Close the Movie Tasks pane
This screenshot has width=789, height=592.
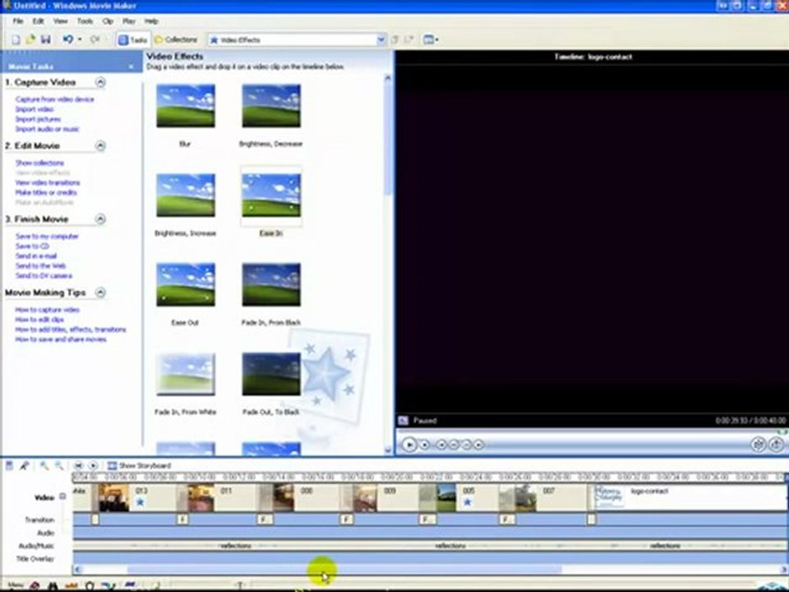point(131,67)
